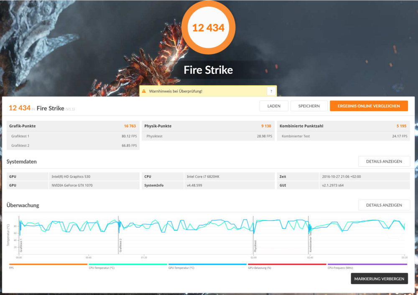Click the GPU-Belastung red color bar
Image resolution: width=418 pixels, height=295 pixels.
287,264
